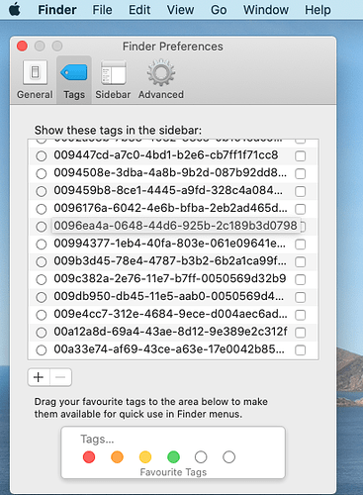The width and height of the screenshot is (363, 495).
Task: Select tag name starting 0094508e-3dba-4a8b
Action: [x=170, y=172]
